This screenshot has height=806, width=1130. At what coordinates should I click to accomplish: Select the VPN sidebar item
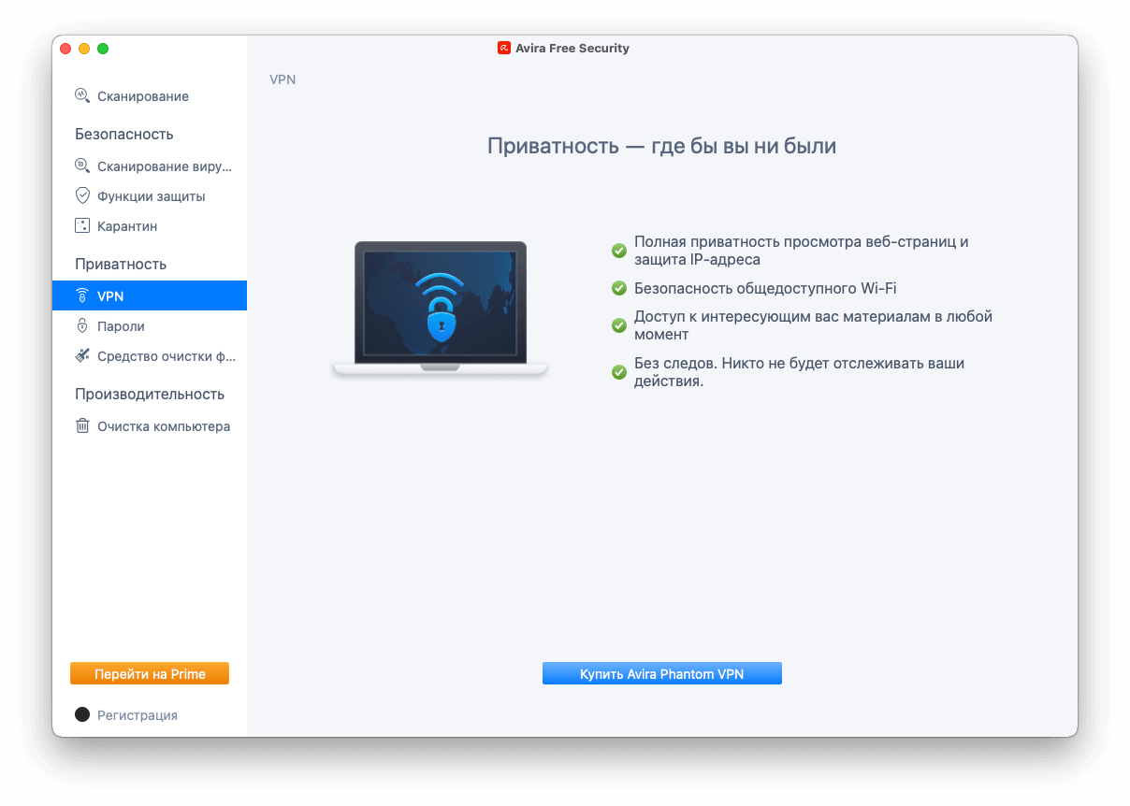(x=150, y=295)
